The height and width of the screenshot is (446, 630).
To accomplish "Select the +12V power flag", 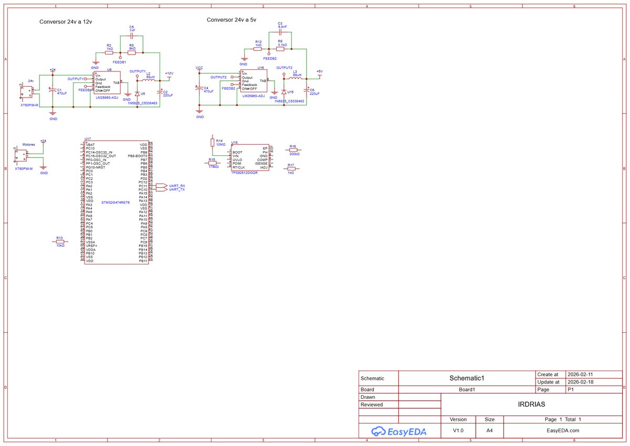I will pos(169,78).
